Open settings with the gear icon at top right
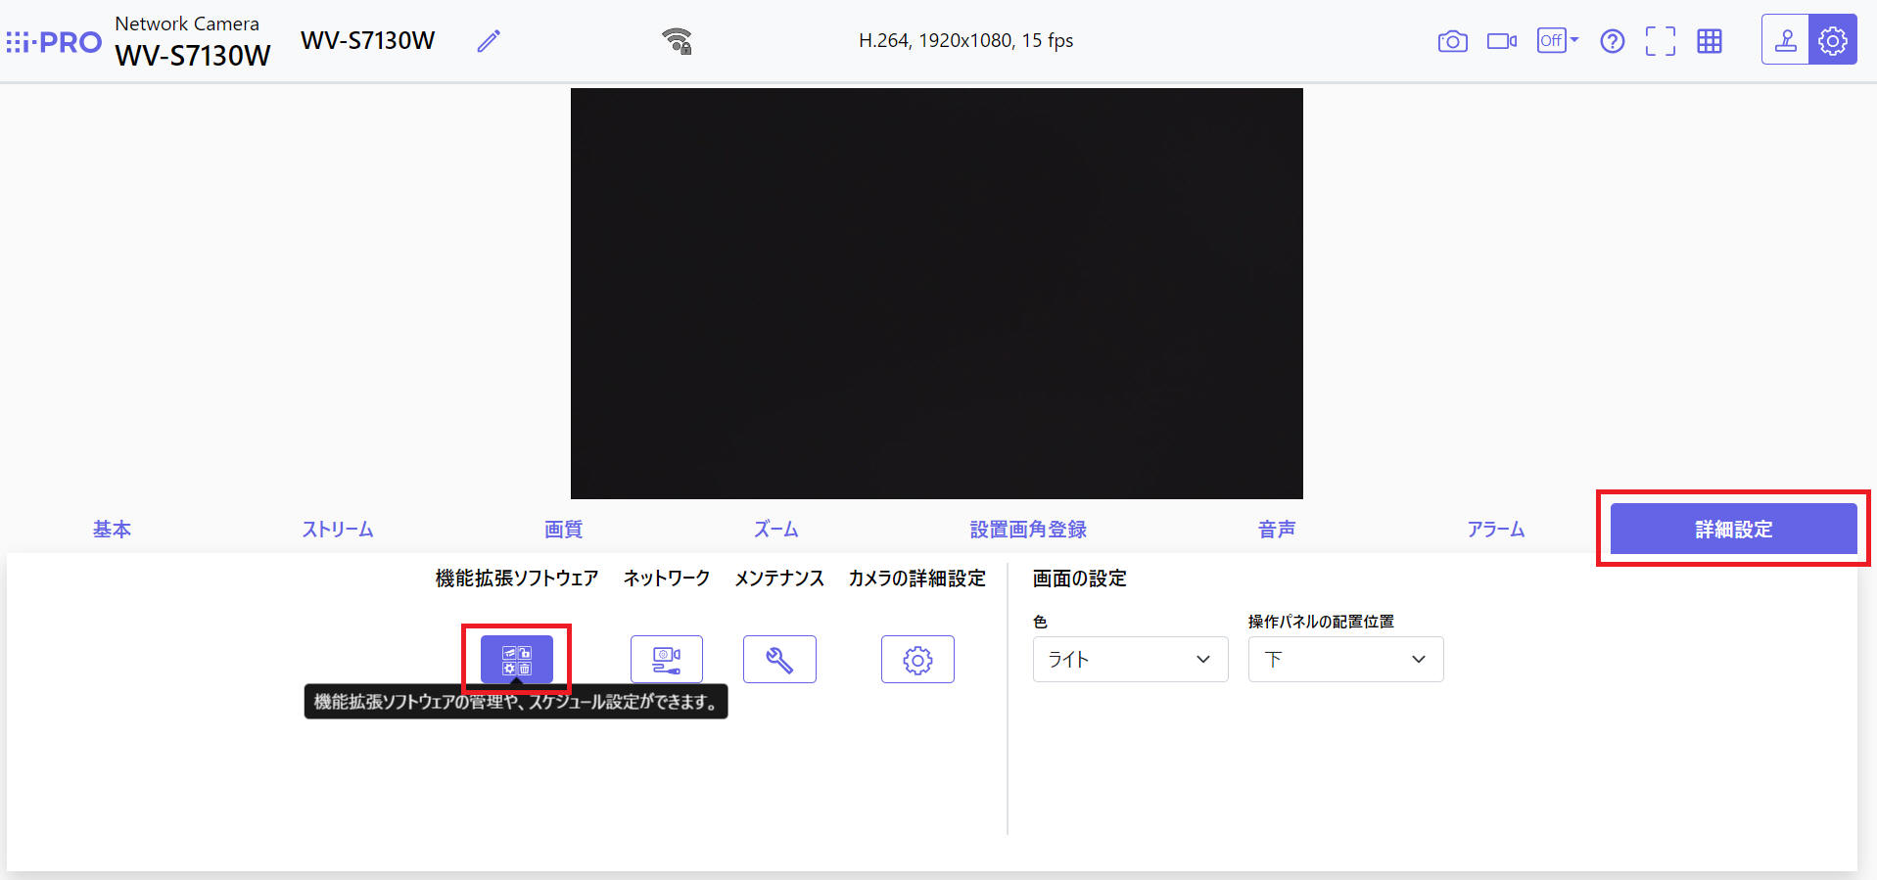Screen dimensions: 1877x880 tap(1833, 40)
